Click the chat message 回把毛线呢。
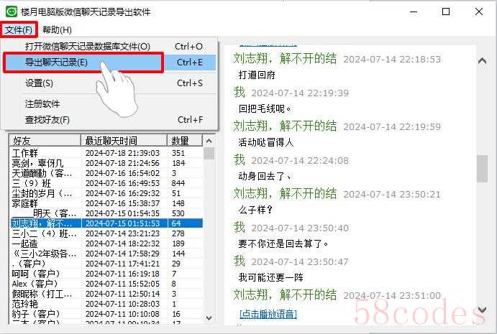This screenshot has width=497, height=334. coord(265,109)
